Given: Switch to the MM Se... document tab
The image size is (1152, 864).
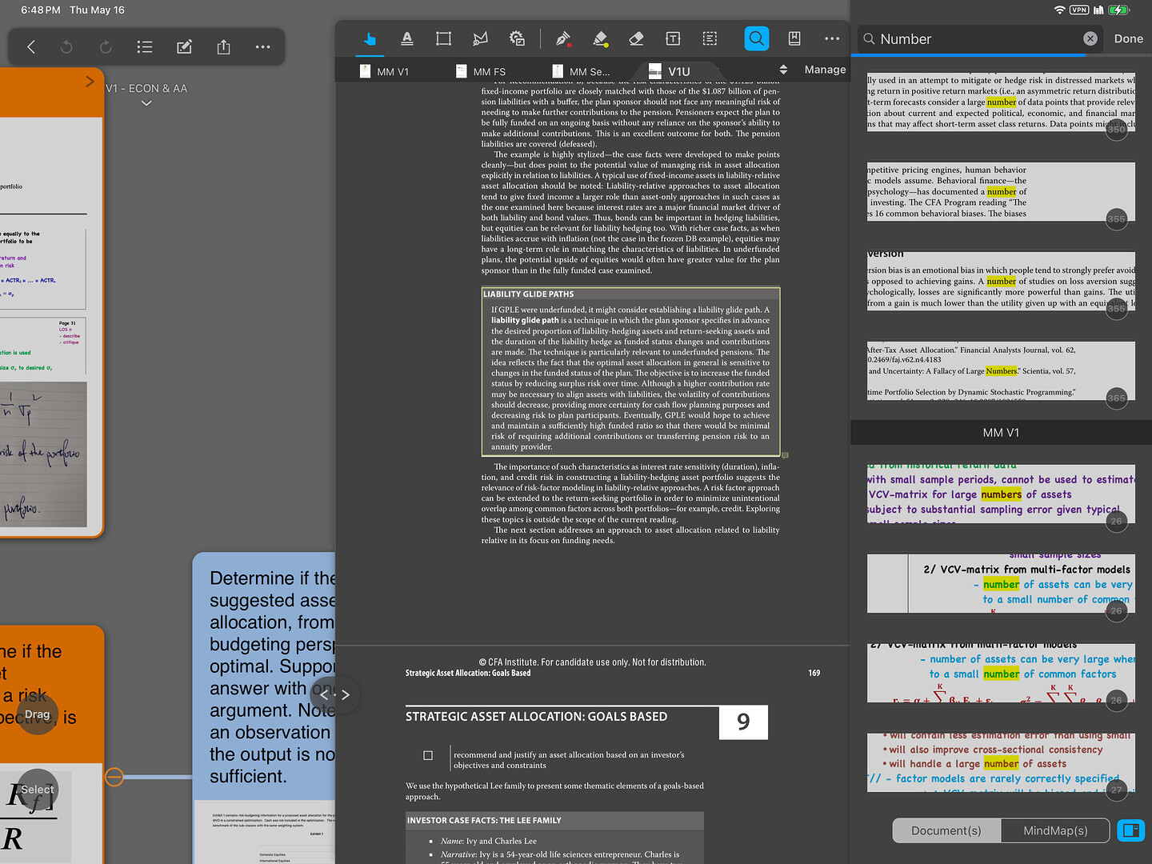Looking at the screenshot, I should click(581, 71).
